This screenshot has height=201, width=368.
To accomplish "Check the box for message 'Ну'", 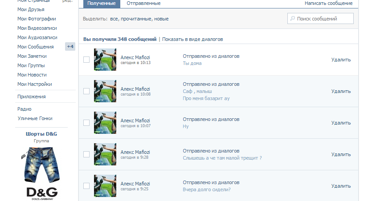I will [86, 123].
